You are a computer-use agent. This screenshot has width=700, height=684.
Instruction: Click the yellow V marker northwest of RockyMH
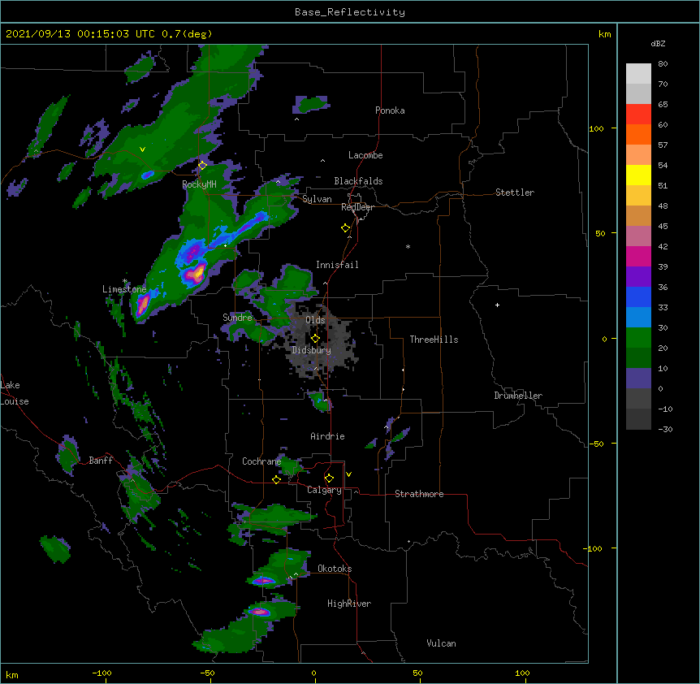coord(142,149)
